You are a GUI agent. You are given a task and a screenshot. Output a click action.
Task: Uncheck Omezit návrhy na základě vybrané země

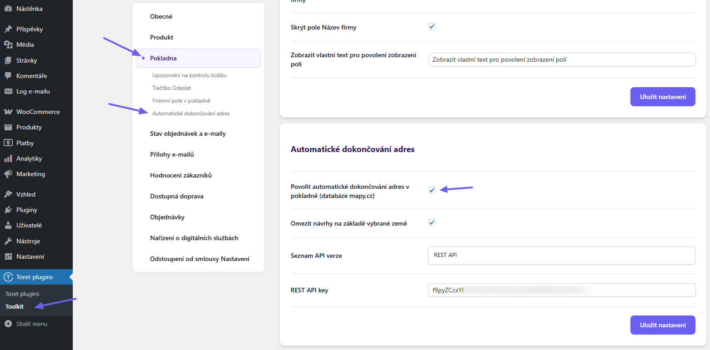pyautogui.click(x=431, y=222)
